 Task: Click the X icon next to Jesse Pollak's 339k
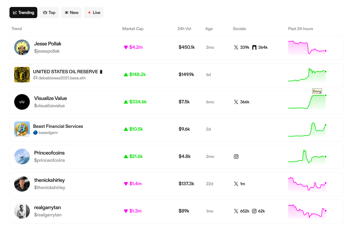(x=236, y=47)
